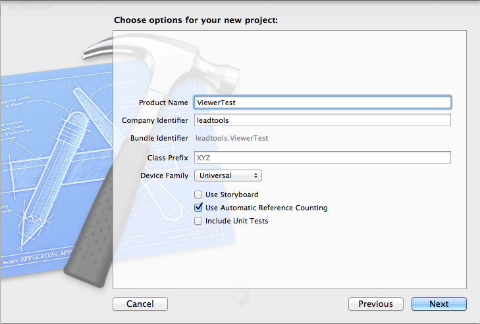This screenshot has width=480, height=324.
Task: Open the Device Family dropdown
Action: (x=228, y=175)
